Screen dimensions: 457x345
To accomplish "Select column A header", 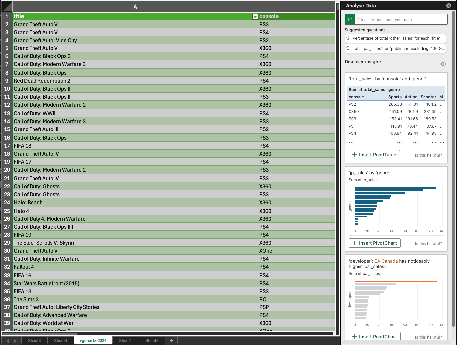I will pyautogui.click(x=135, y=7).
